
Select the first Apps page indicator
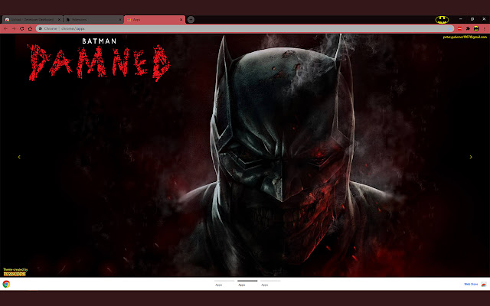point(224,283)
